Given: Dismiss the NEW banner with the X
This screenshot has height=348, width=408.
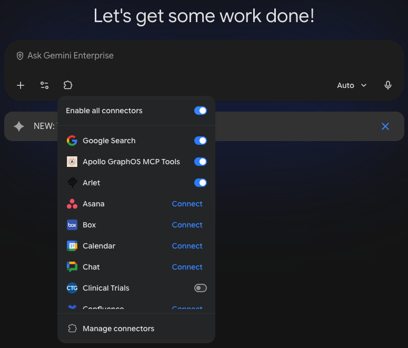Looking at the screenshot, I should point(385,126).
